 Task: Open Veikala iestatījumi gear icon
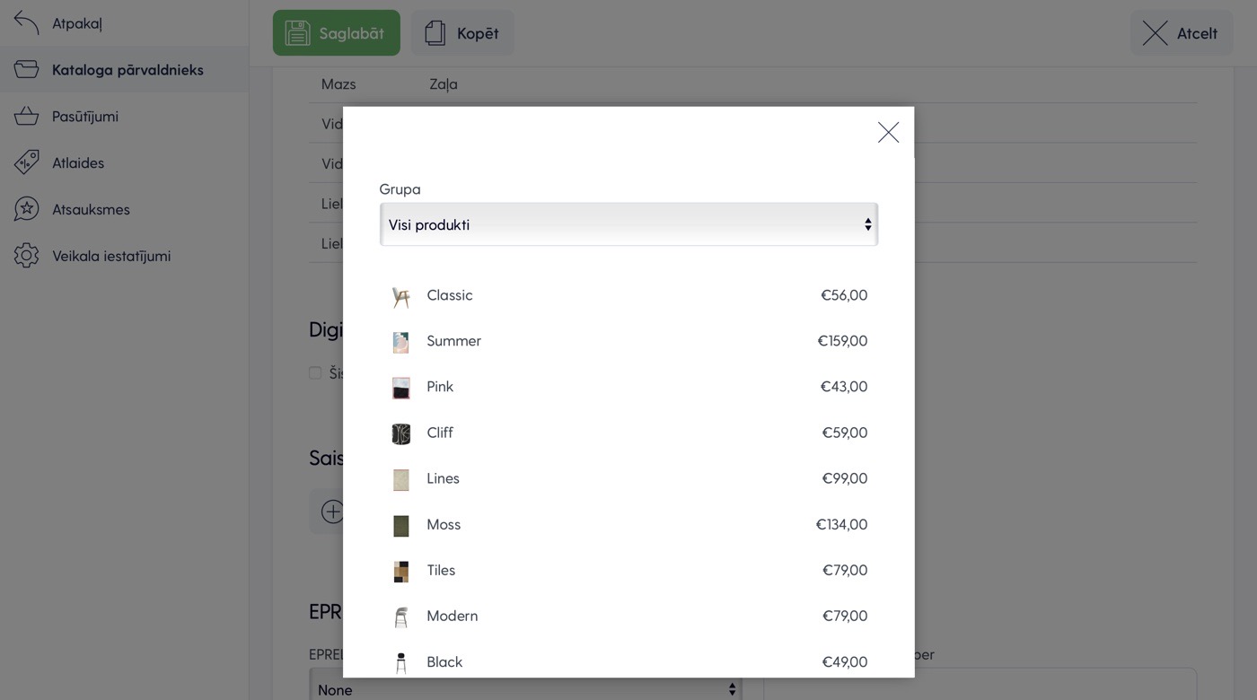[27, 256]
